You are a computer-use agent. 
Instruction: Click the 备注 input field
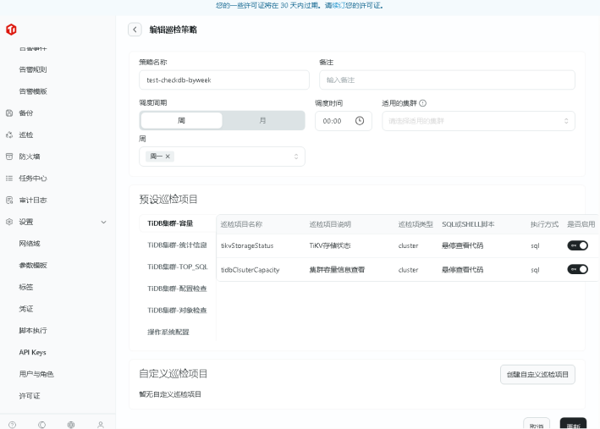point(447,80)
